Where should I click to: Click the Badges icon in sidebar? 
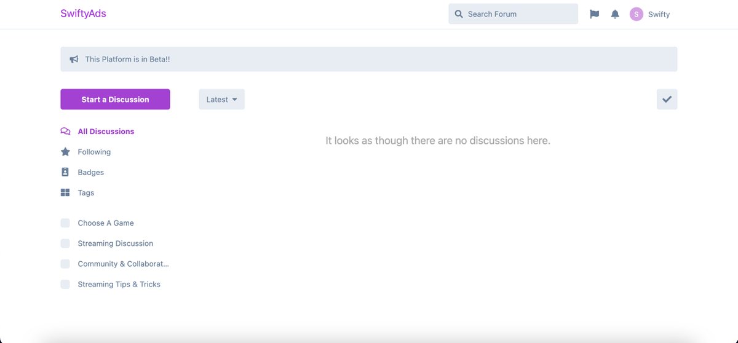click(65, 172)
